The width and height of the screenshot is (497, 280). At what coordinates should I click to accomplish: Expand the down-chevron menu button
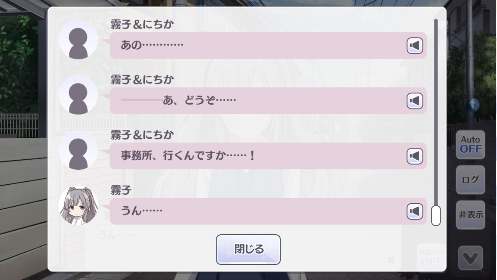point(470,258)
